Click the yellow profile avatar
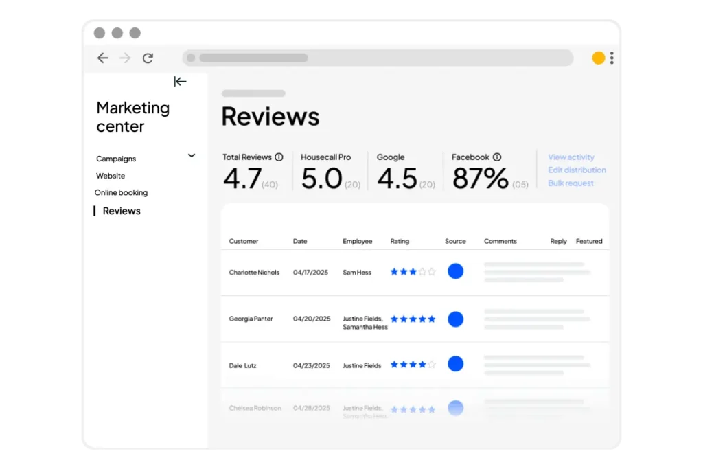The height and width of the screenshot is (469, 703). click(x=598, y=58)
